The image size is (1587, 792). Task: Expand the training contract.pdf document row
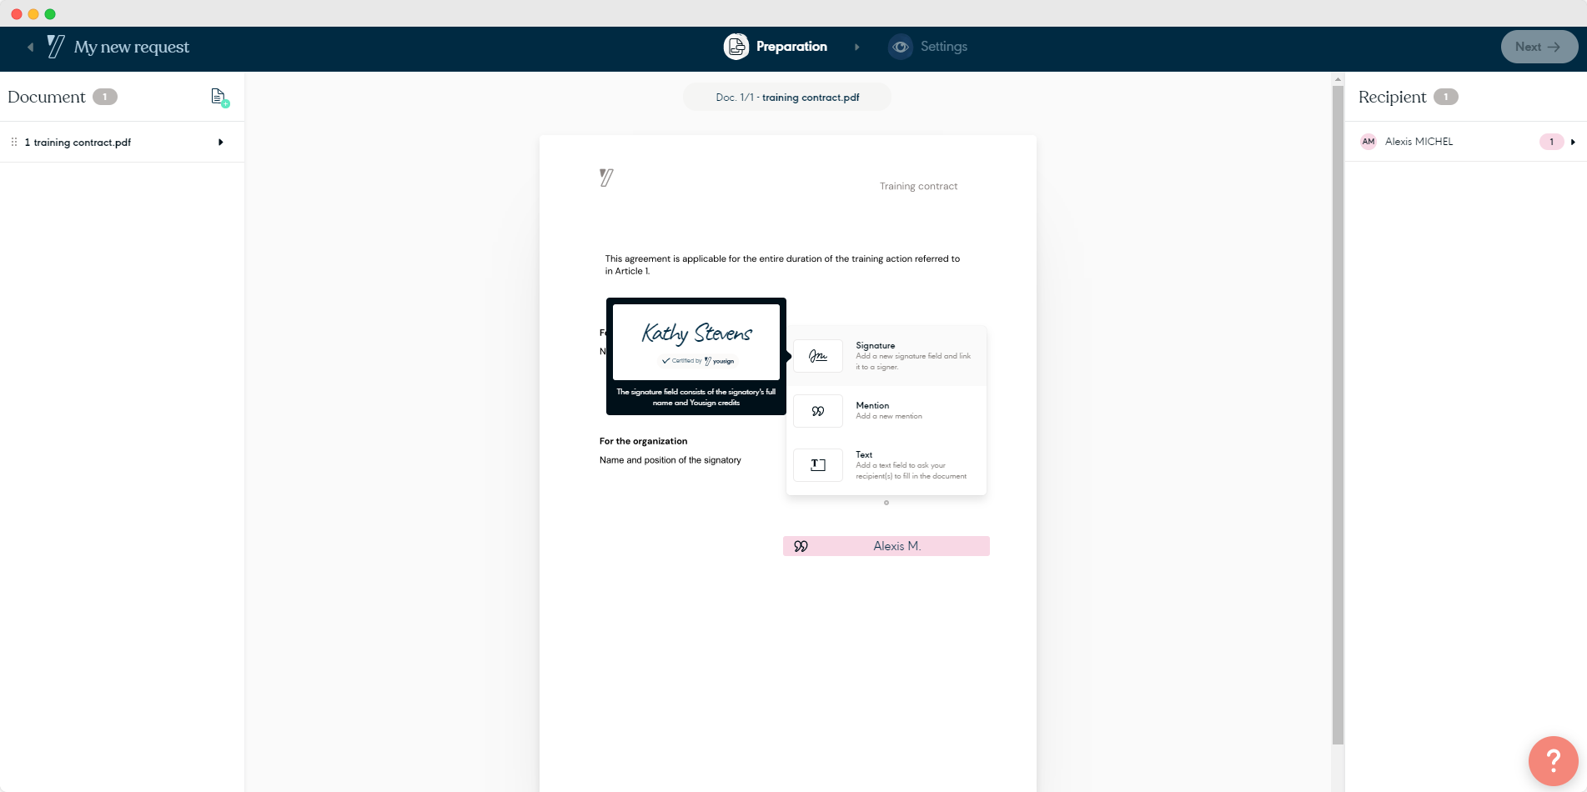pos(221,143)
